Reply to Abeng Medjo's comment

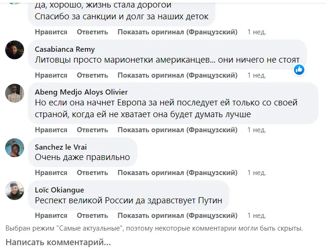coord(92,130)
